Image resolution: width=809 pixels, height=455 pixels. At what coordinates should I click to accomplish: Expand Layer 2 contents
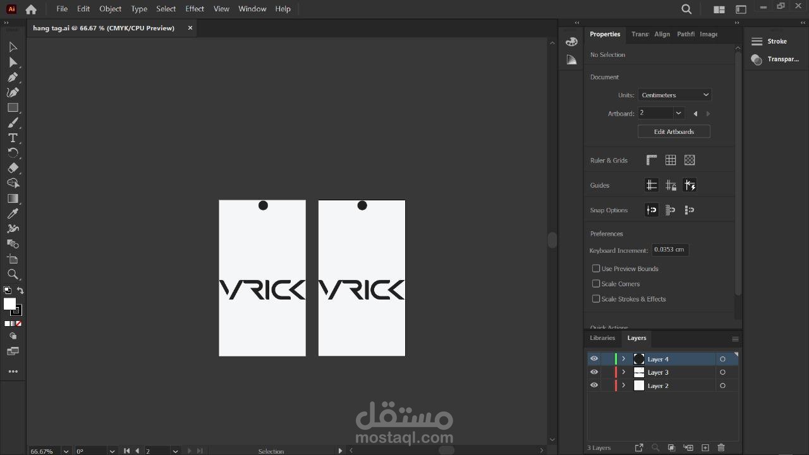click(x=623, y=385)
